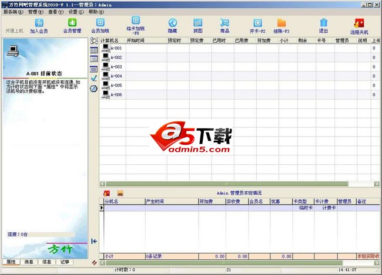Click the orange printer icon in shift panel
The width and height of the screenshot is (382, 275).
120,193
